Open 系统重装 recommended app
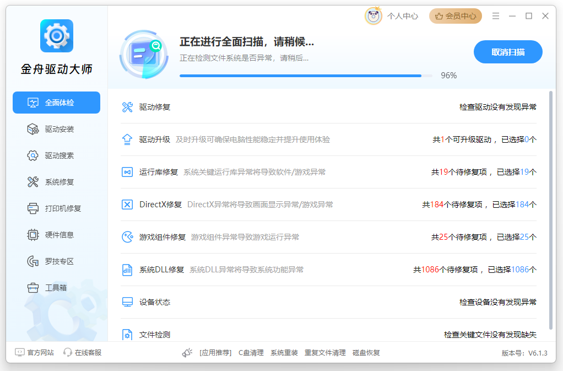Screen dimensions: 563x371 [284, 353]
